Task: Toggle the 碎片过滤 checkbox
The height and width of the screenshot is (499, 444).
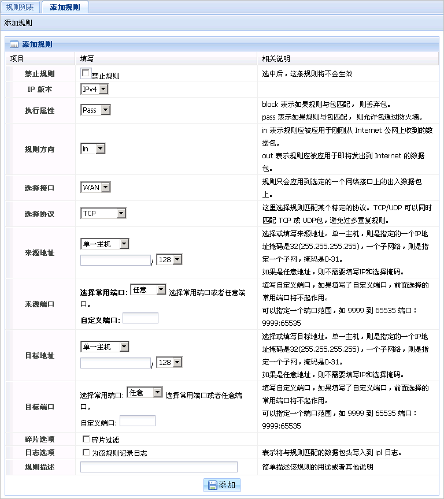Action: [86, 439]
